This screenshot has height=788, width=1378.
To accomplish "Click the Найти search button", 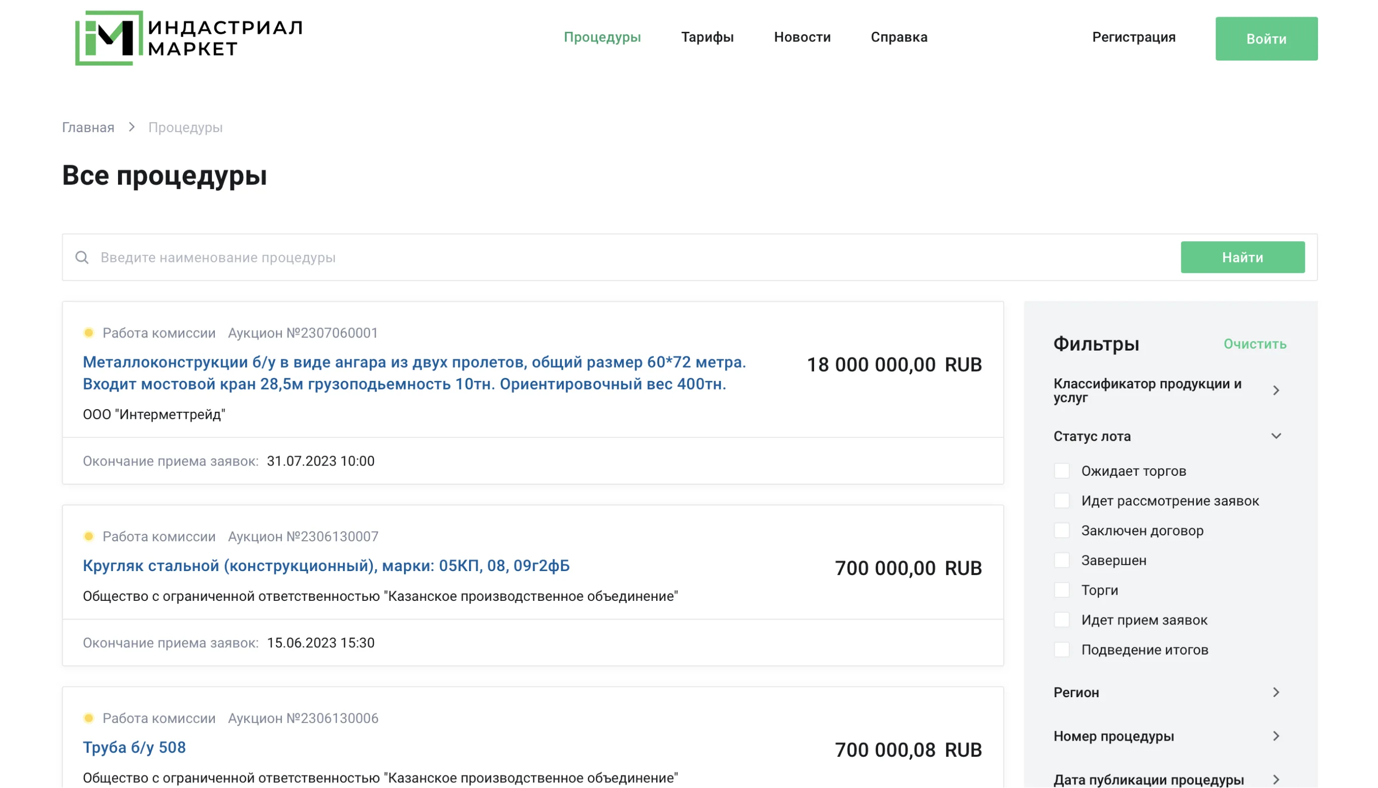I will click(x=1242, y=258).
